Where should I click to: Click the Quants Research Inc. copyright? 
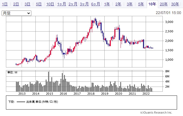pos(156,112)
